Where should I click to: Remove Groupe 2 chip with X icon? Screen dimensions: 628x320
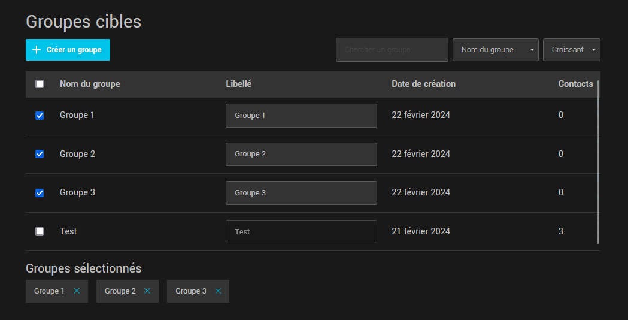147,291
